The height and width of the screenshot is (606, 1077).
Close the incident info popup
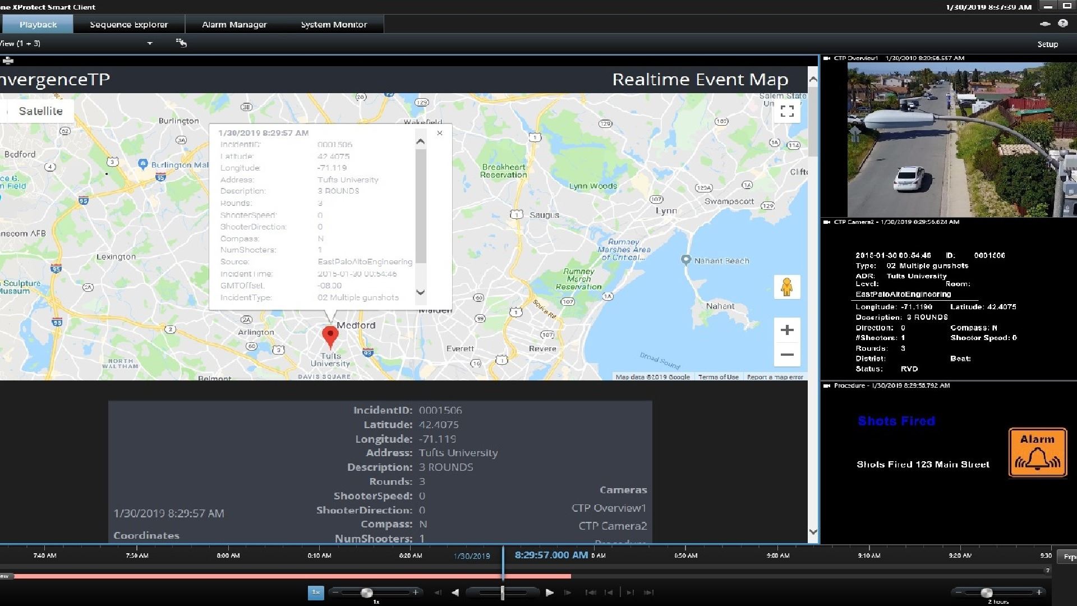click(x=440, y=133)
